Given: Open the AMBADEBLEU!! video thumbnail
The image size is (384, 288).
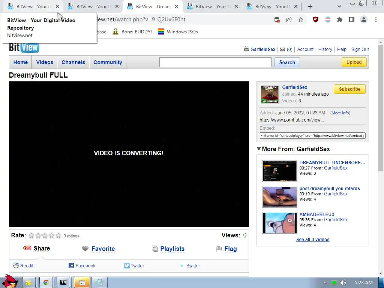Looking at the screenshot, I should point(280,223).
